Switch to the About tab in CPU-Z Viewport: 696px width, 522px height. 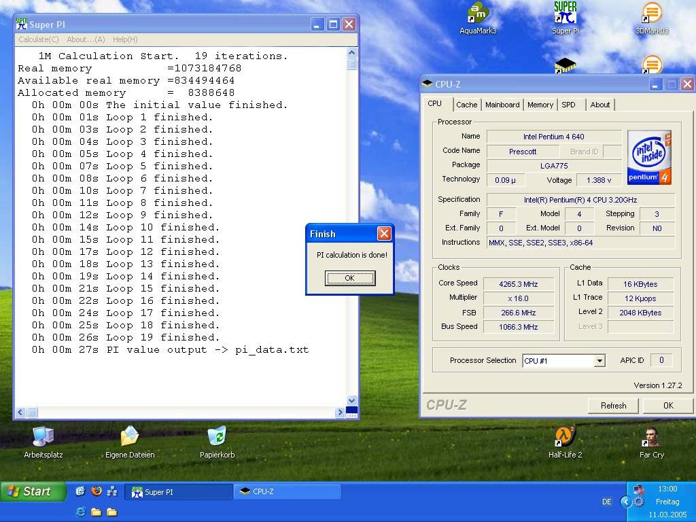(599, 105)
